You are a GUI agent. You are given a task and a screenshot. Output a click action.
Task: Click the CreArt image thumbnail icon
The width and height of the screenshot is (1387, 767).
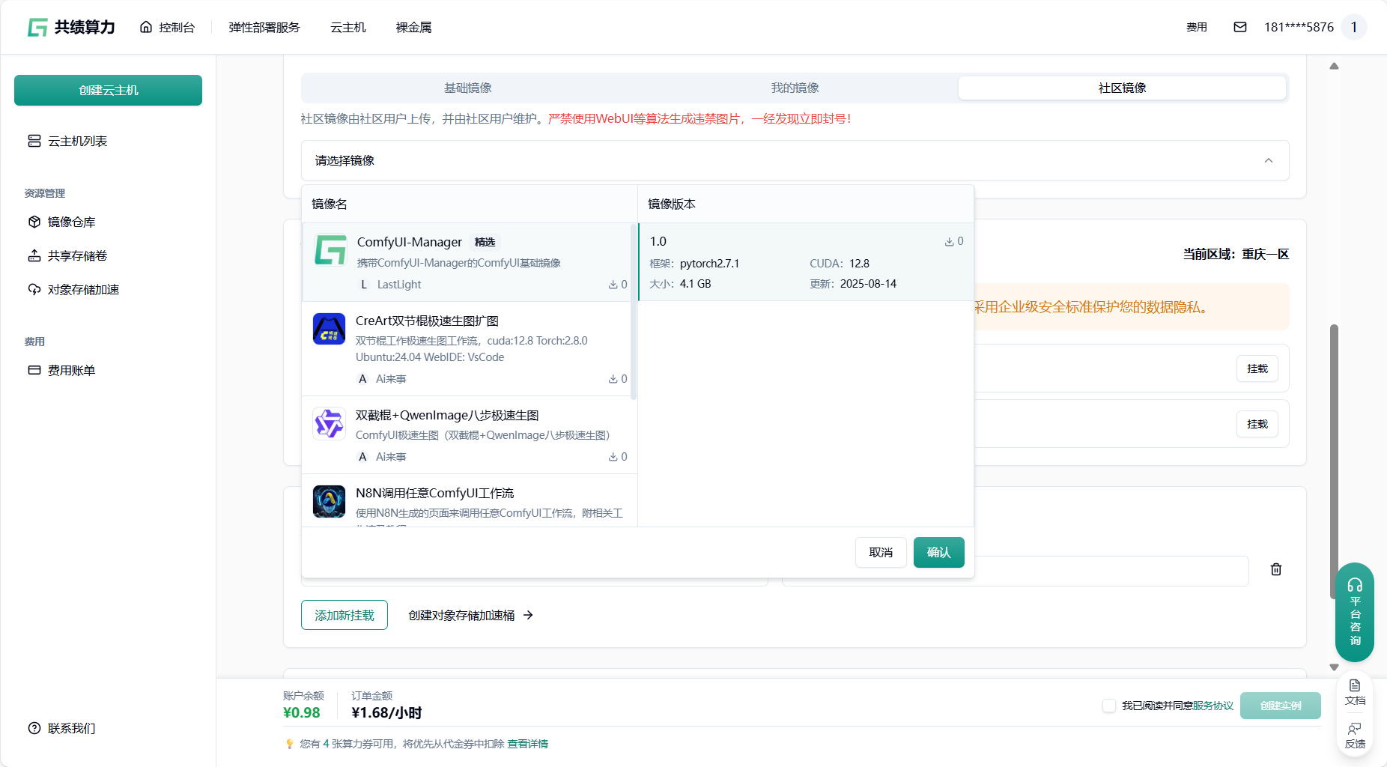click(x=329, y=329)
